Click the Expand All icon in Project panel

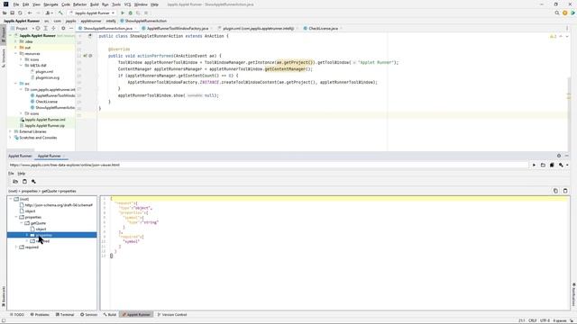[x=46, y=28]
